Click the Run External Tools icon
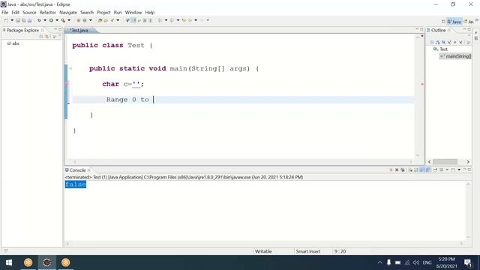The height and width of the screenshot is (270, 480). point(63,20)
